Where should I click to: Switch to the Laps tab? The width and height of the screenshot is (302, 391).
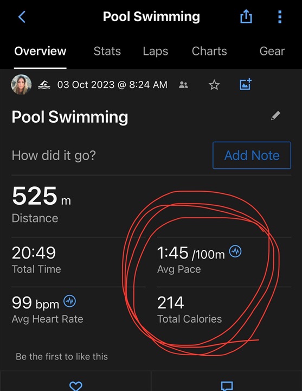[156, 52]
